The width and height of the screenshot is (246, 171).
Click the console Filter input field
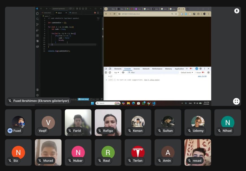[x=153, y=72]
